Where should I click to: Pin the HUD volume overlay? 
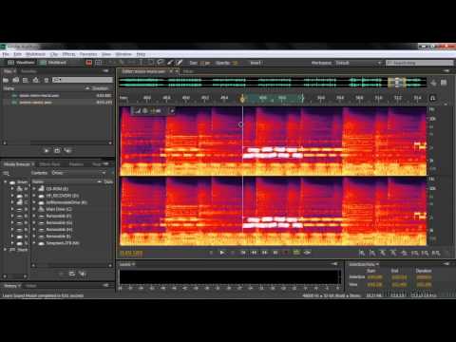click(x=172, y=111)
